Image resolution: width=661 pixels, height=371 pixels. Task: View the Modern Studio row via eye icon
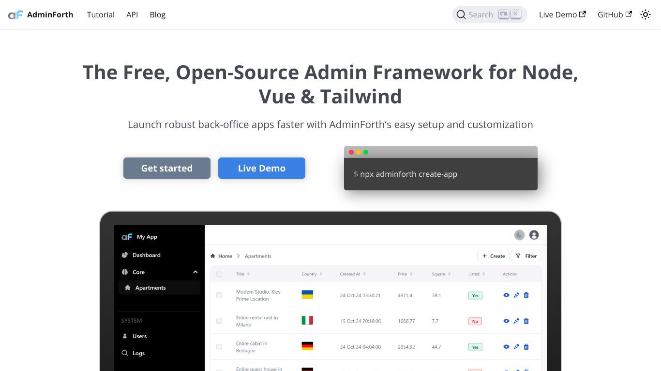(x=506, y=295)
